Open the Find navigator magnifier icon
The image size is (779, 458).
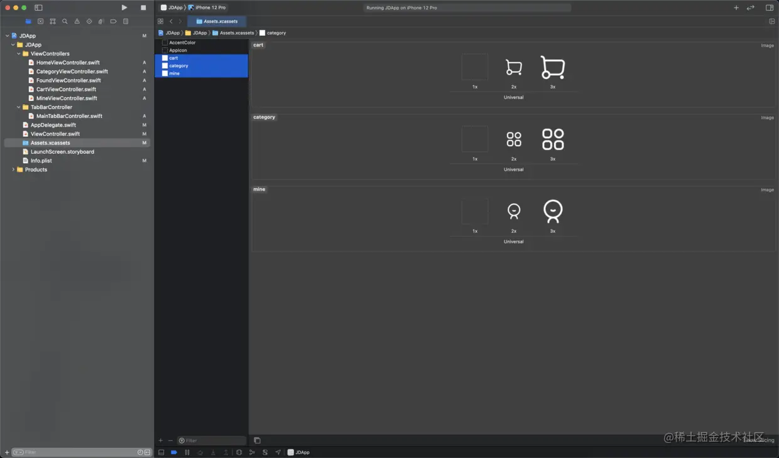tap(65, 21)
